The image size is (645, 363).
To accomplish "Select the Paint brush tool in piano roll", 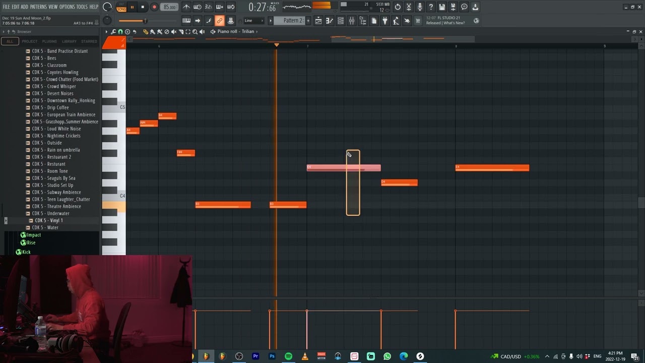I will (x=152, y=31).
